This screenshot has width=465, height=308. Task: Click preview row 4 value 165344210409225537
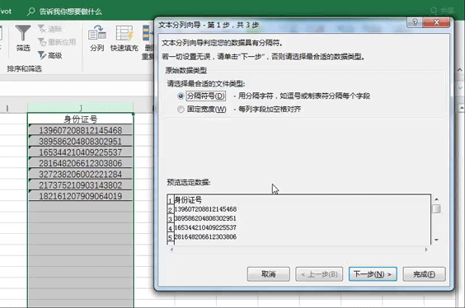tap(205, 227)
